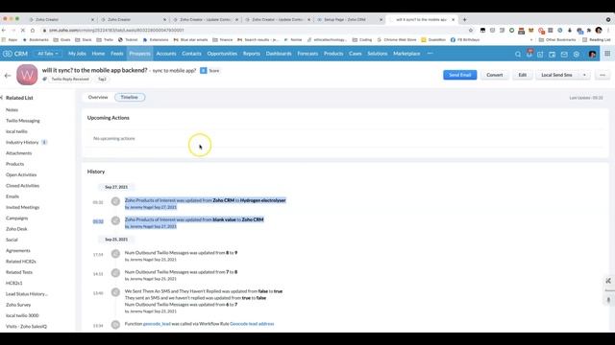Open Twilio Messaging related list
This screenshot has height=345, width=615.
pos(23,121)
